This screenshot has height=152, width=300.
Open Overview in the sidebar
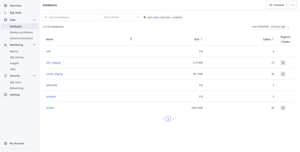(x=16, y=6)
